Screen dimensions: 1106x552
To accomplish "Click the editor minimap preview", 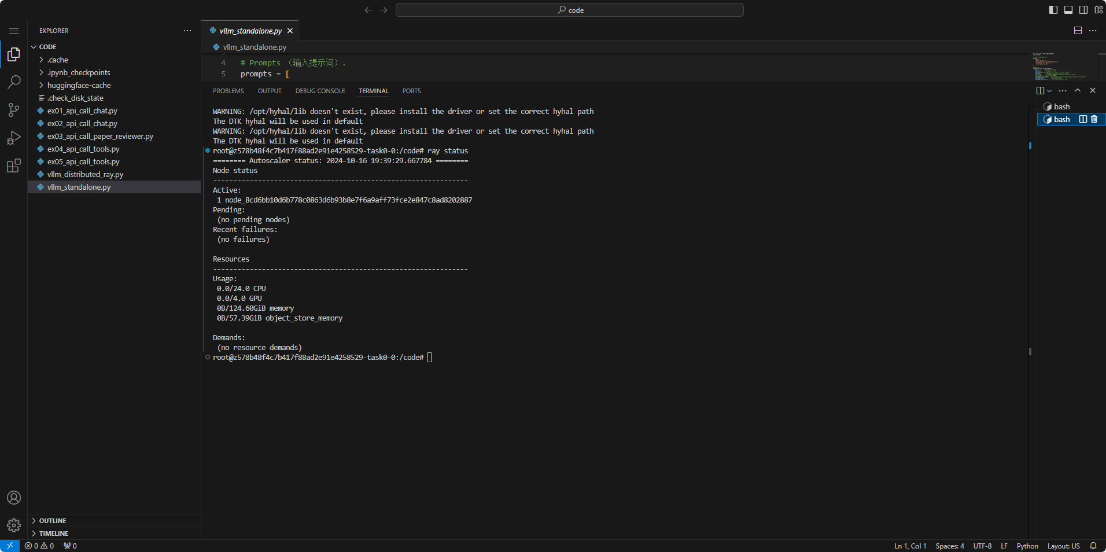I will (x=1064, y=66).
